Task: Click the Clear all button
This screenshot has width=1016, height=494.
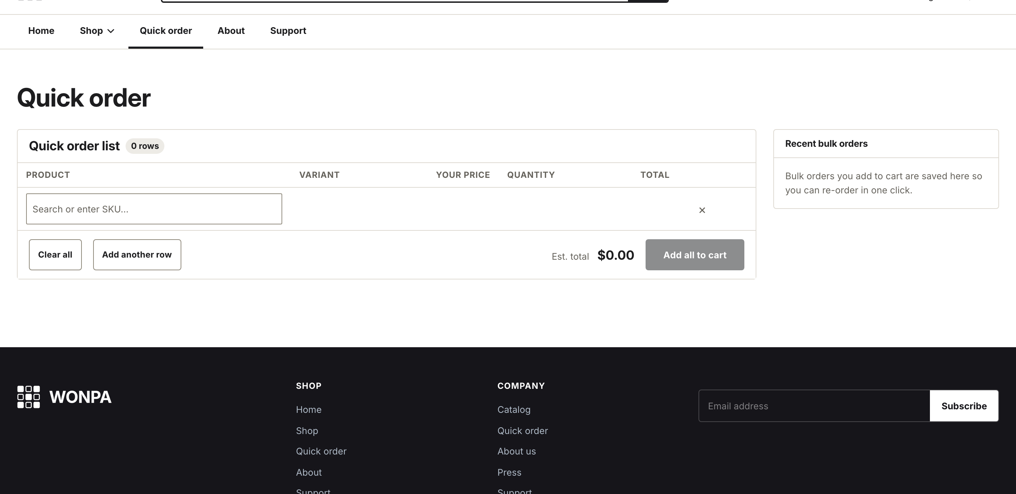Action: [x=55, y=255]
